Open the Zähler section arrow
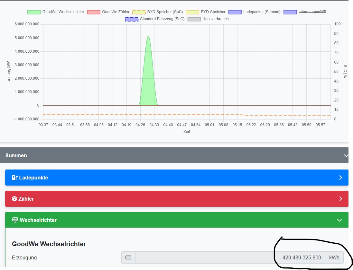Image resolution: width=353 pixels, height=270 pixels. pos(341,199)
